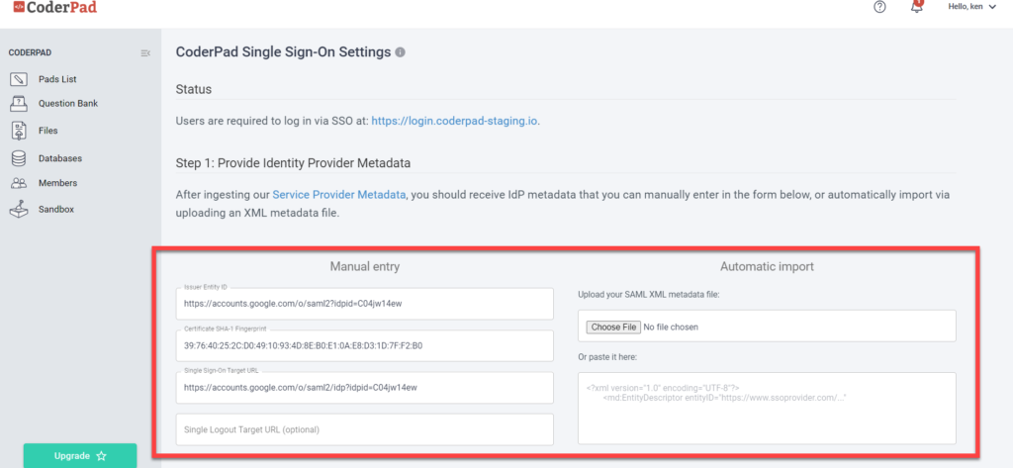Focus the Issuer Entity ID field
Image resolution: width=1013 pixels, height=468 pixels.
tap(364, 304)
